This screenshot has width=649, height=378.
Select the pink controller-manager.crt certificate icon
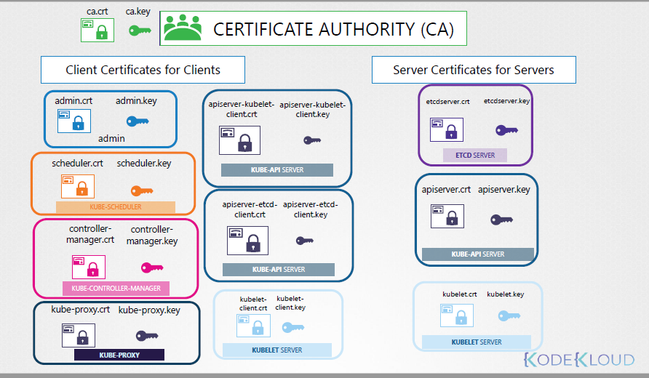tap(89, 268)
